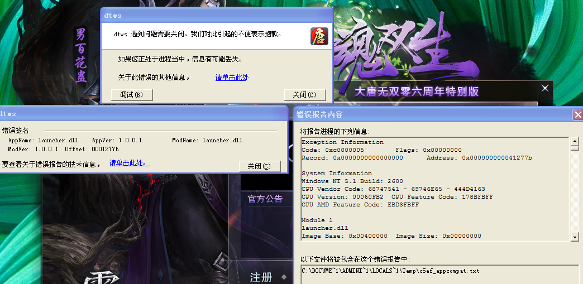Open the 官方公告 tab in the launcher

[265, 199]
